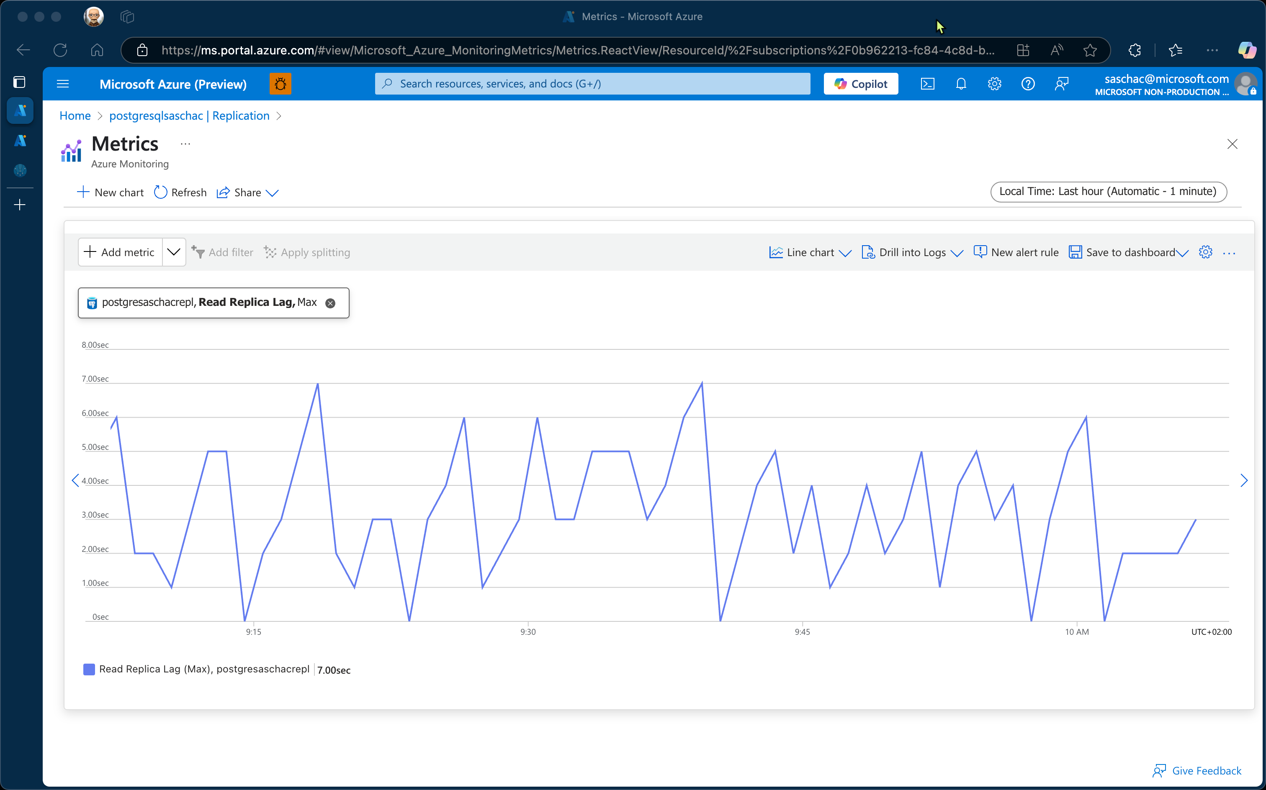Open chart more options ellipsis

tap(1229, 253)
